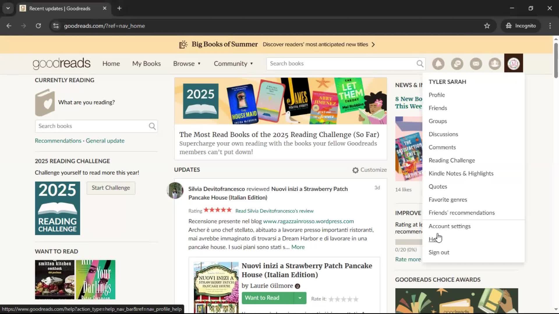Click the banner arrow chevron
559x314 pixels.
pos(373,44)
